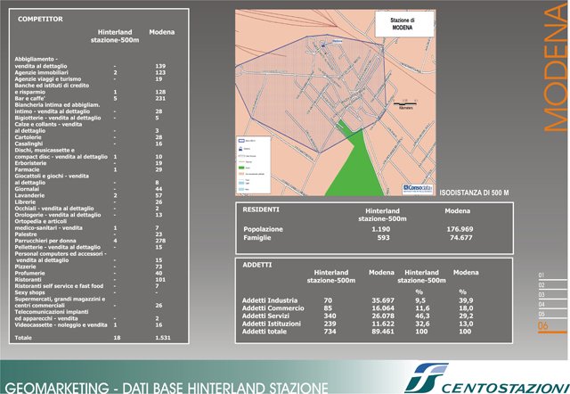Go to page index 05
The image size is (570, 394).
541,315
